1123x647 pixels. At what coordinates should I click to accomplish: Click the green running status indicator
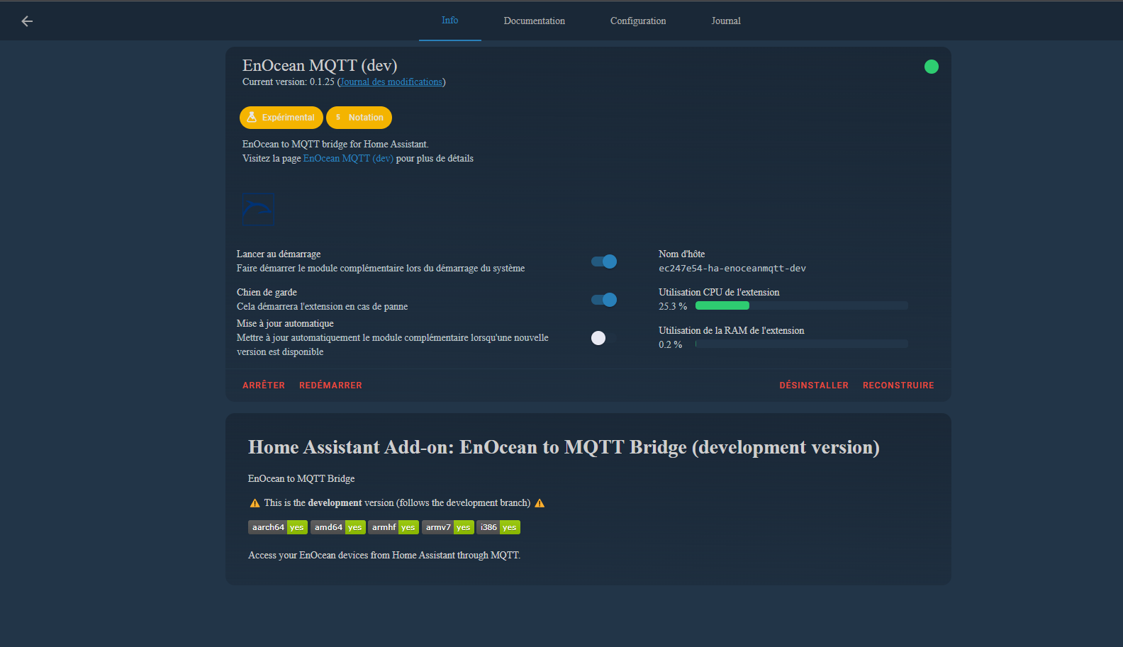coord(931,67)
